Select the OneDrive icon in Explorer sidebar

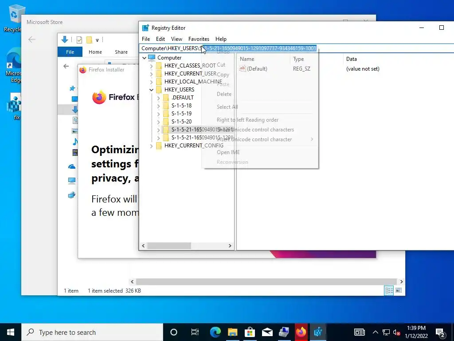72,167
